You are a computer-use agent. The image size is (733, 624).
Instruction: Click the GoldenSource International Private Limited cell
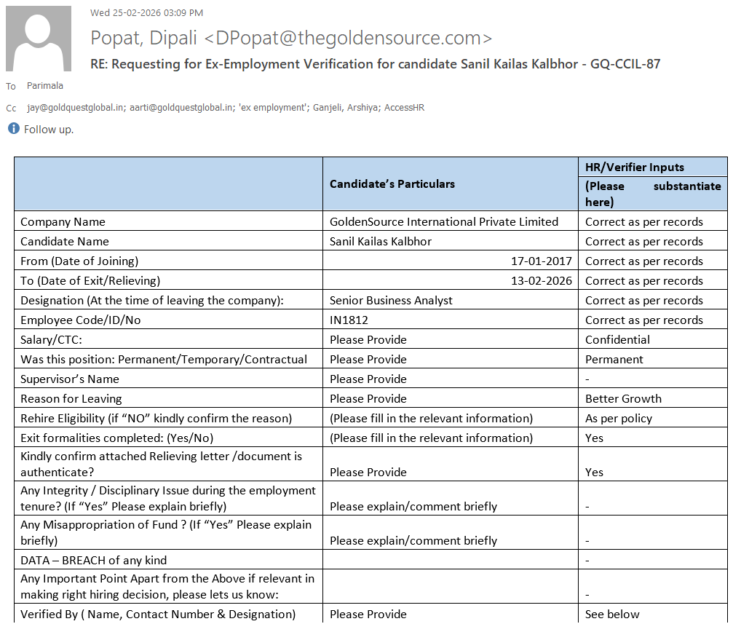click(444, 222)
